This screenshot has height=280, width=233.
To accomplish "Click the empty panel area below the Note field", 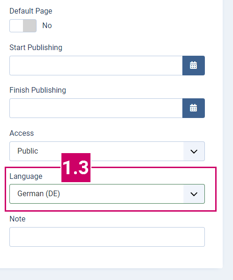I will 111,258.
